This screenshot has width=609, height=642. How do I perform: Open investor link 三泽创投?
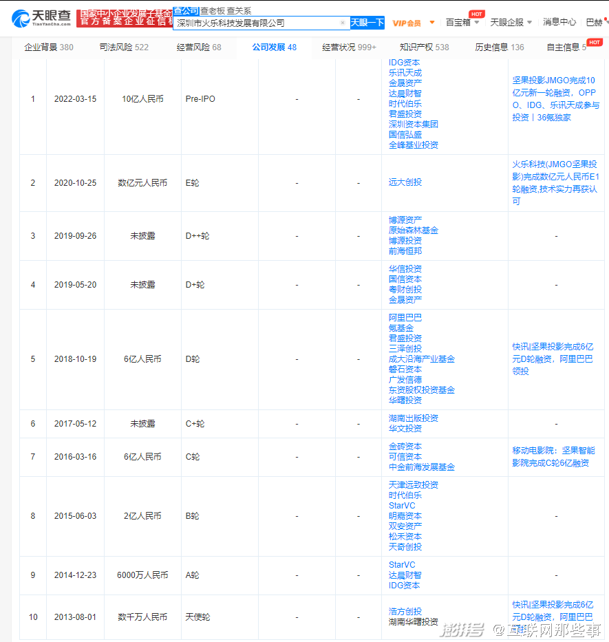pos(405,348)
